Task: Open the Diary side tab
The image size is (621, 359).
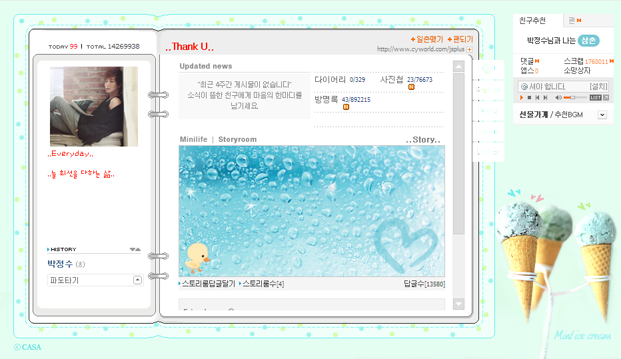Action: (x=488, y=111)
